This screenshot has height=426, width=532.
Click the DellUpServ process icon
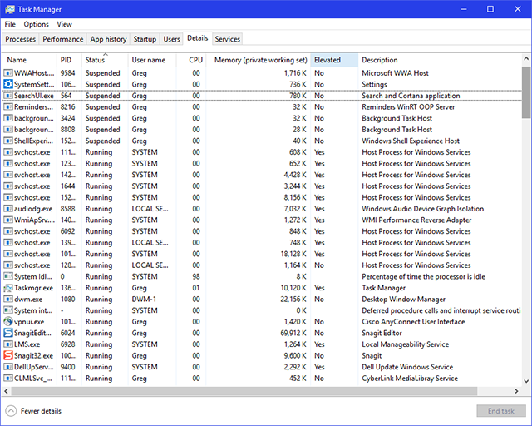pyautogui.click(x=8, y=367)
